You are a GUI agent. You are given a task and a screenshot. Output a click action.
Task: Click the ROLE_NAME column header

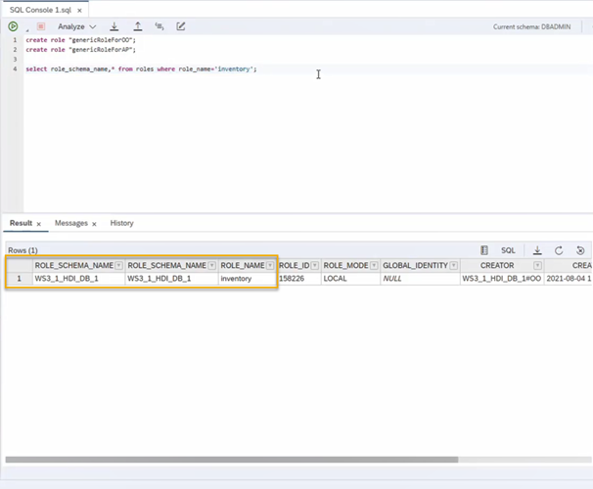point(243,266)
